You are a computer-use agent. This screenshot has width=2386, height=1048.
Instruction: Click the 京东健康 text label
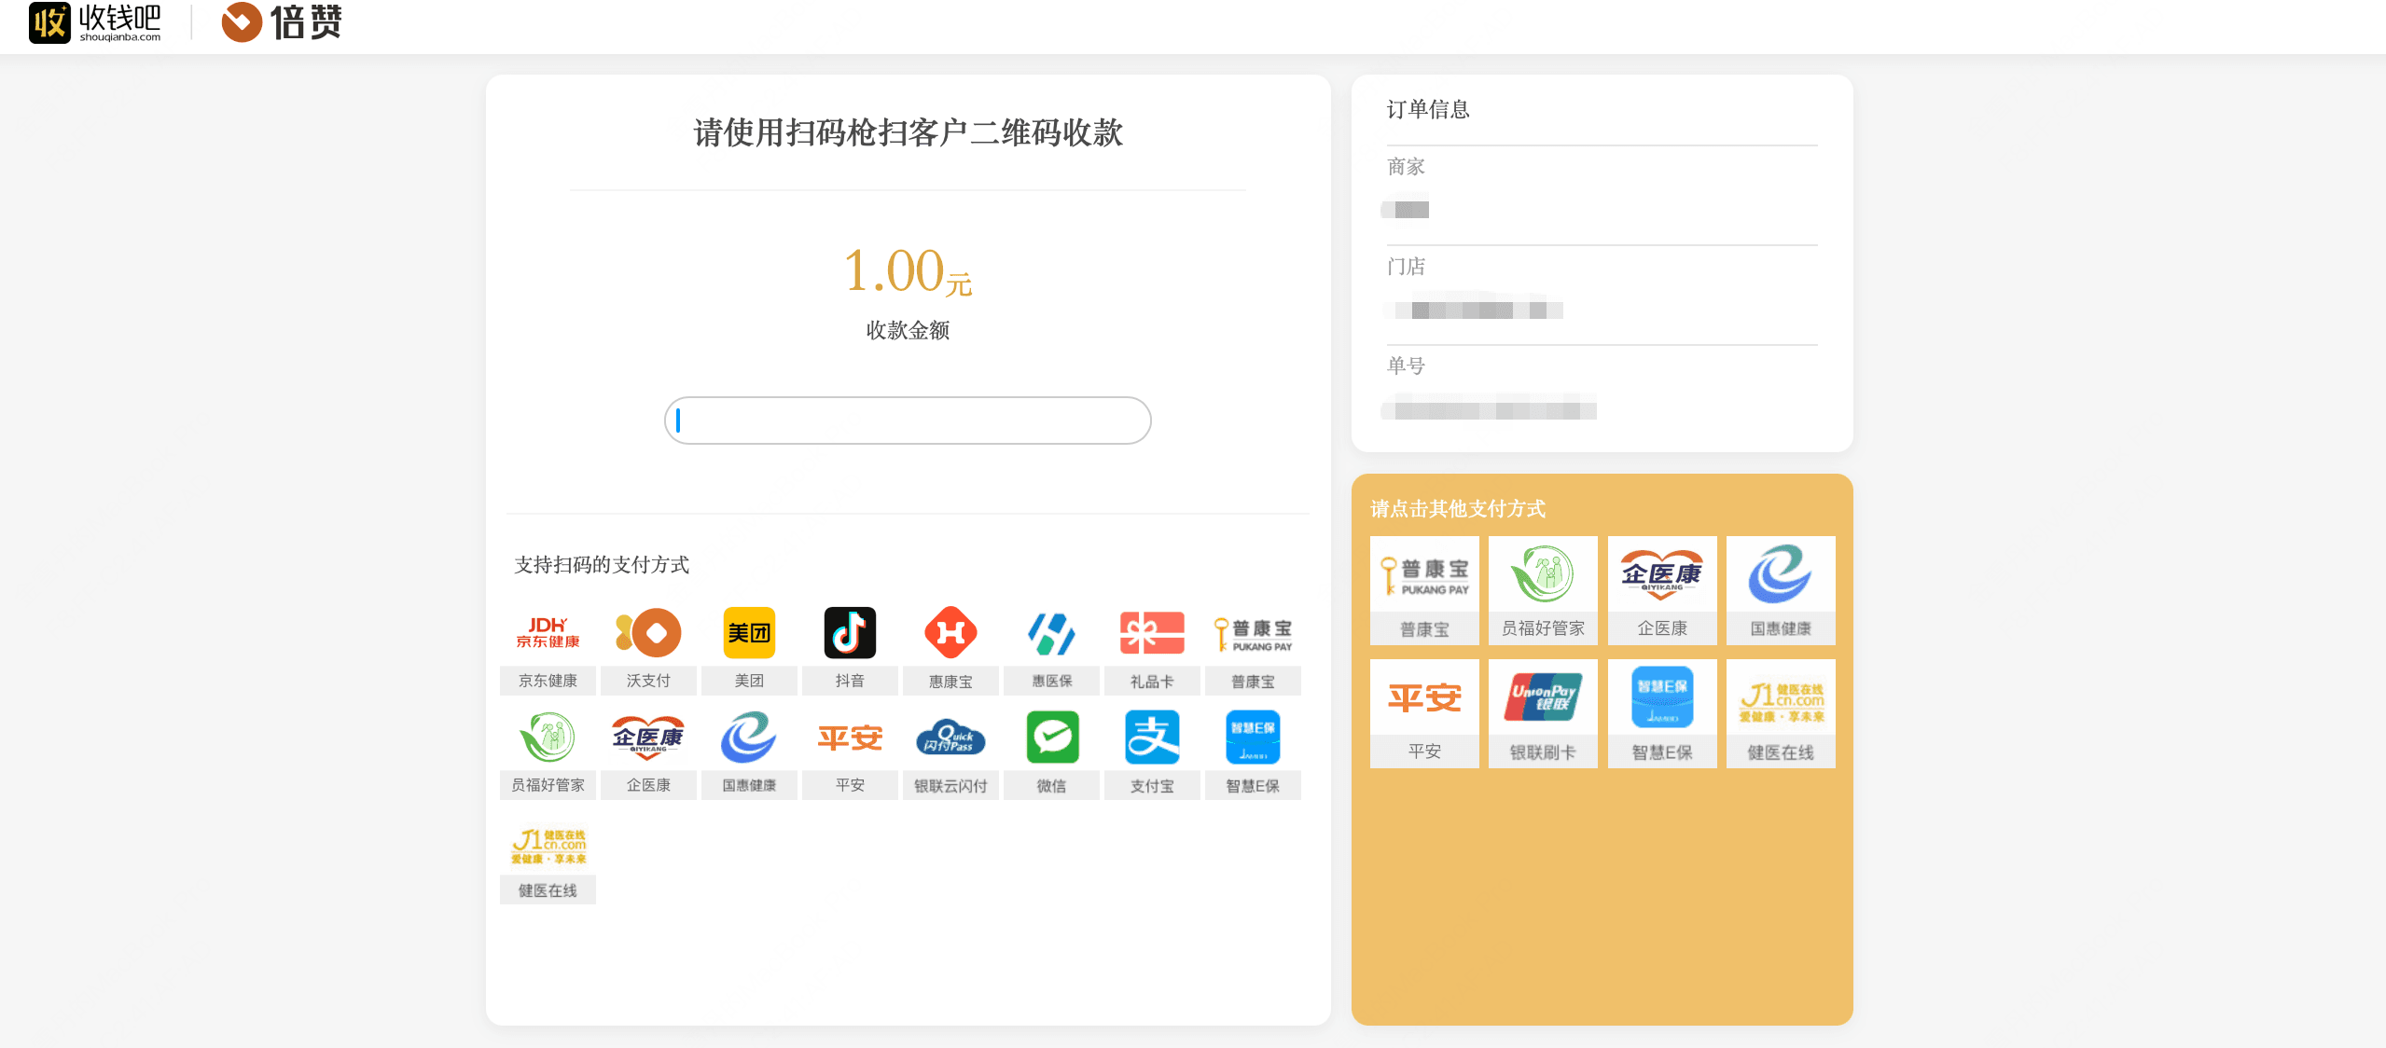(548, 681)
